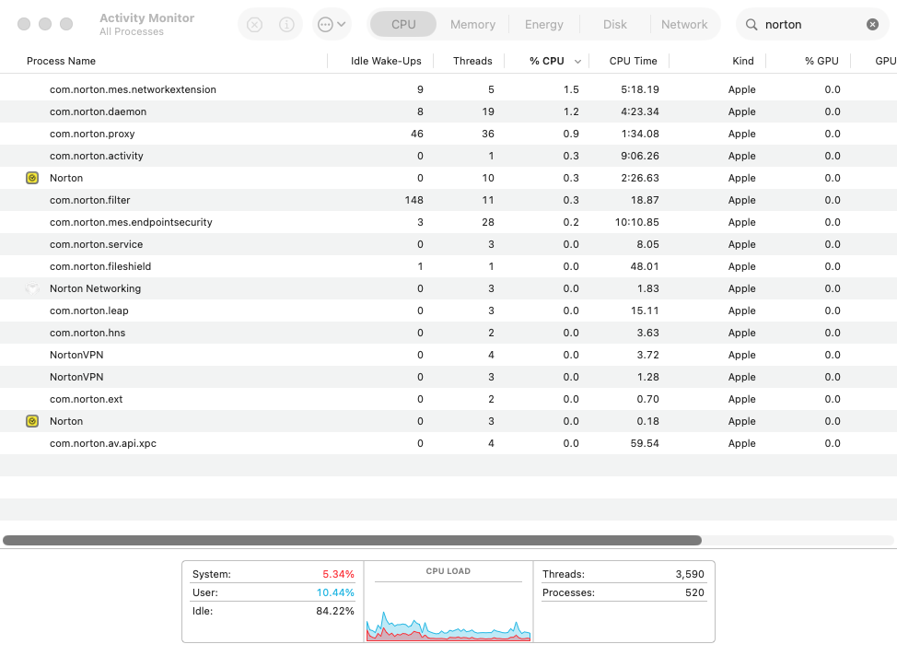Click the Stop process toolbar icon

[x=254, y=25]
